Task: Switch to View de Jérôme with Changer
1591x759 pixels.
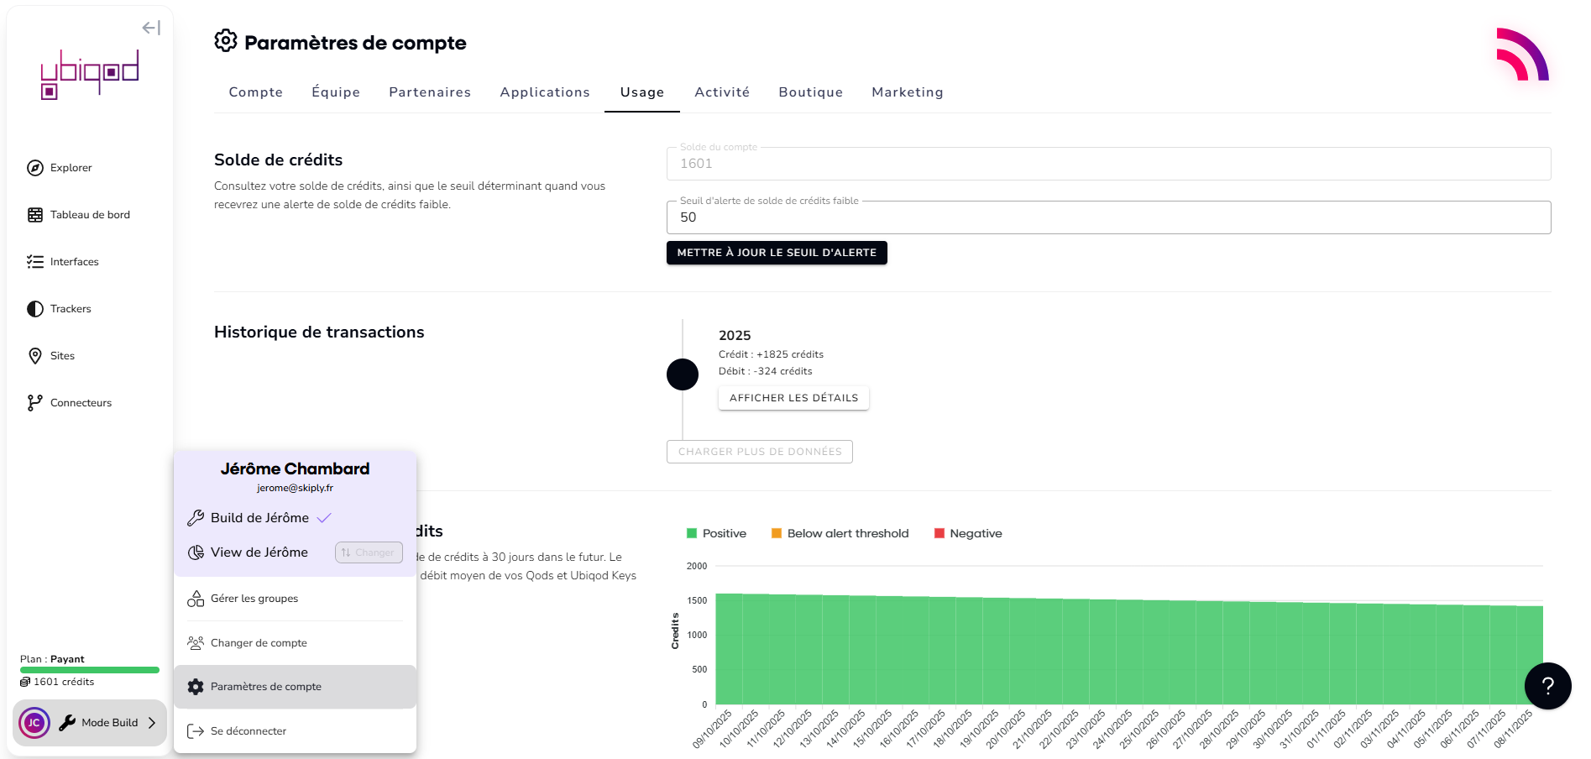Action: click(369, 552)
